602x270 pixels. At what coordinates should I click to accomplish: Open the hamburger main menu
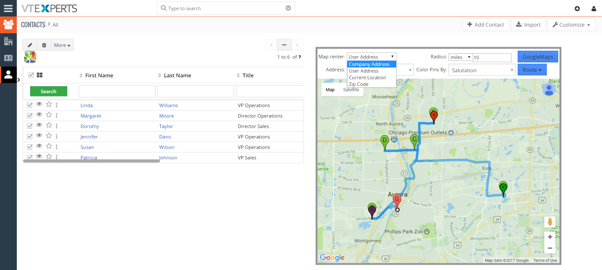(x=8, y=8)
